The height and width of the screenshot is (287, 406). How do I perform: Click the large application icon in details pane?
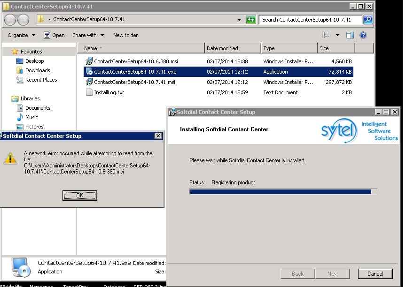(21, 267)
